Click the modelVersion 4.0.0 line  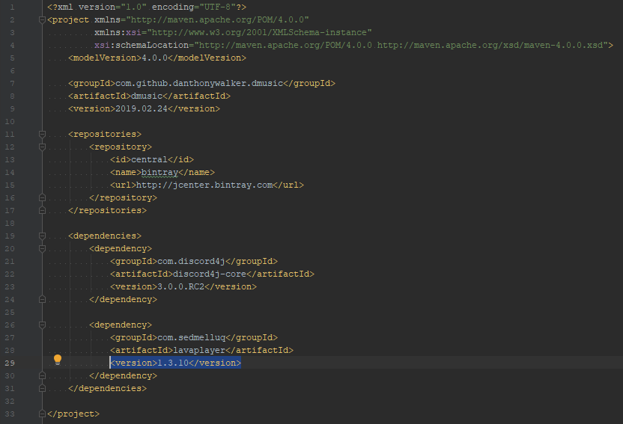tap(157, 58)
